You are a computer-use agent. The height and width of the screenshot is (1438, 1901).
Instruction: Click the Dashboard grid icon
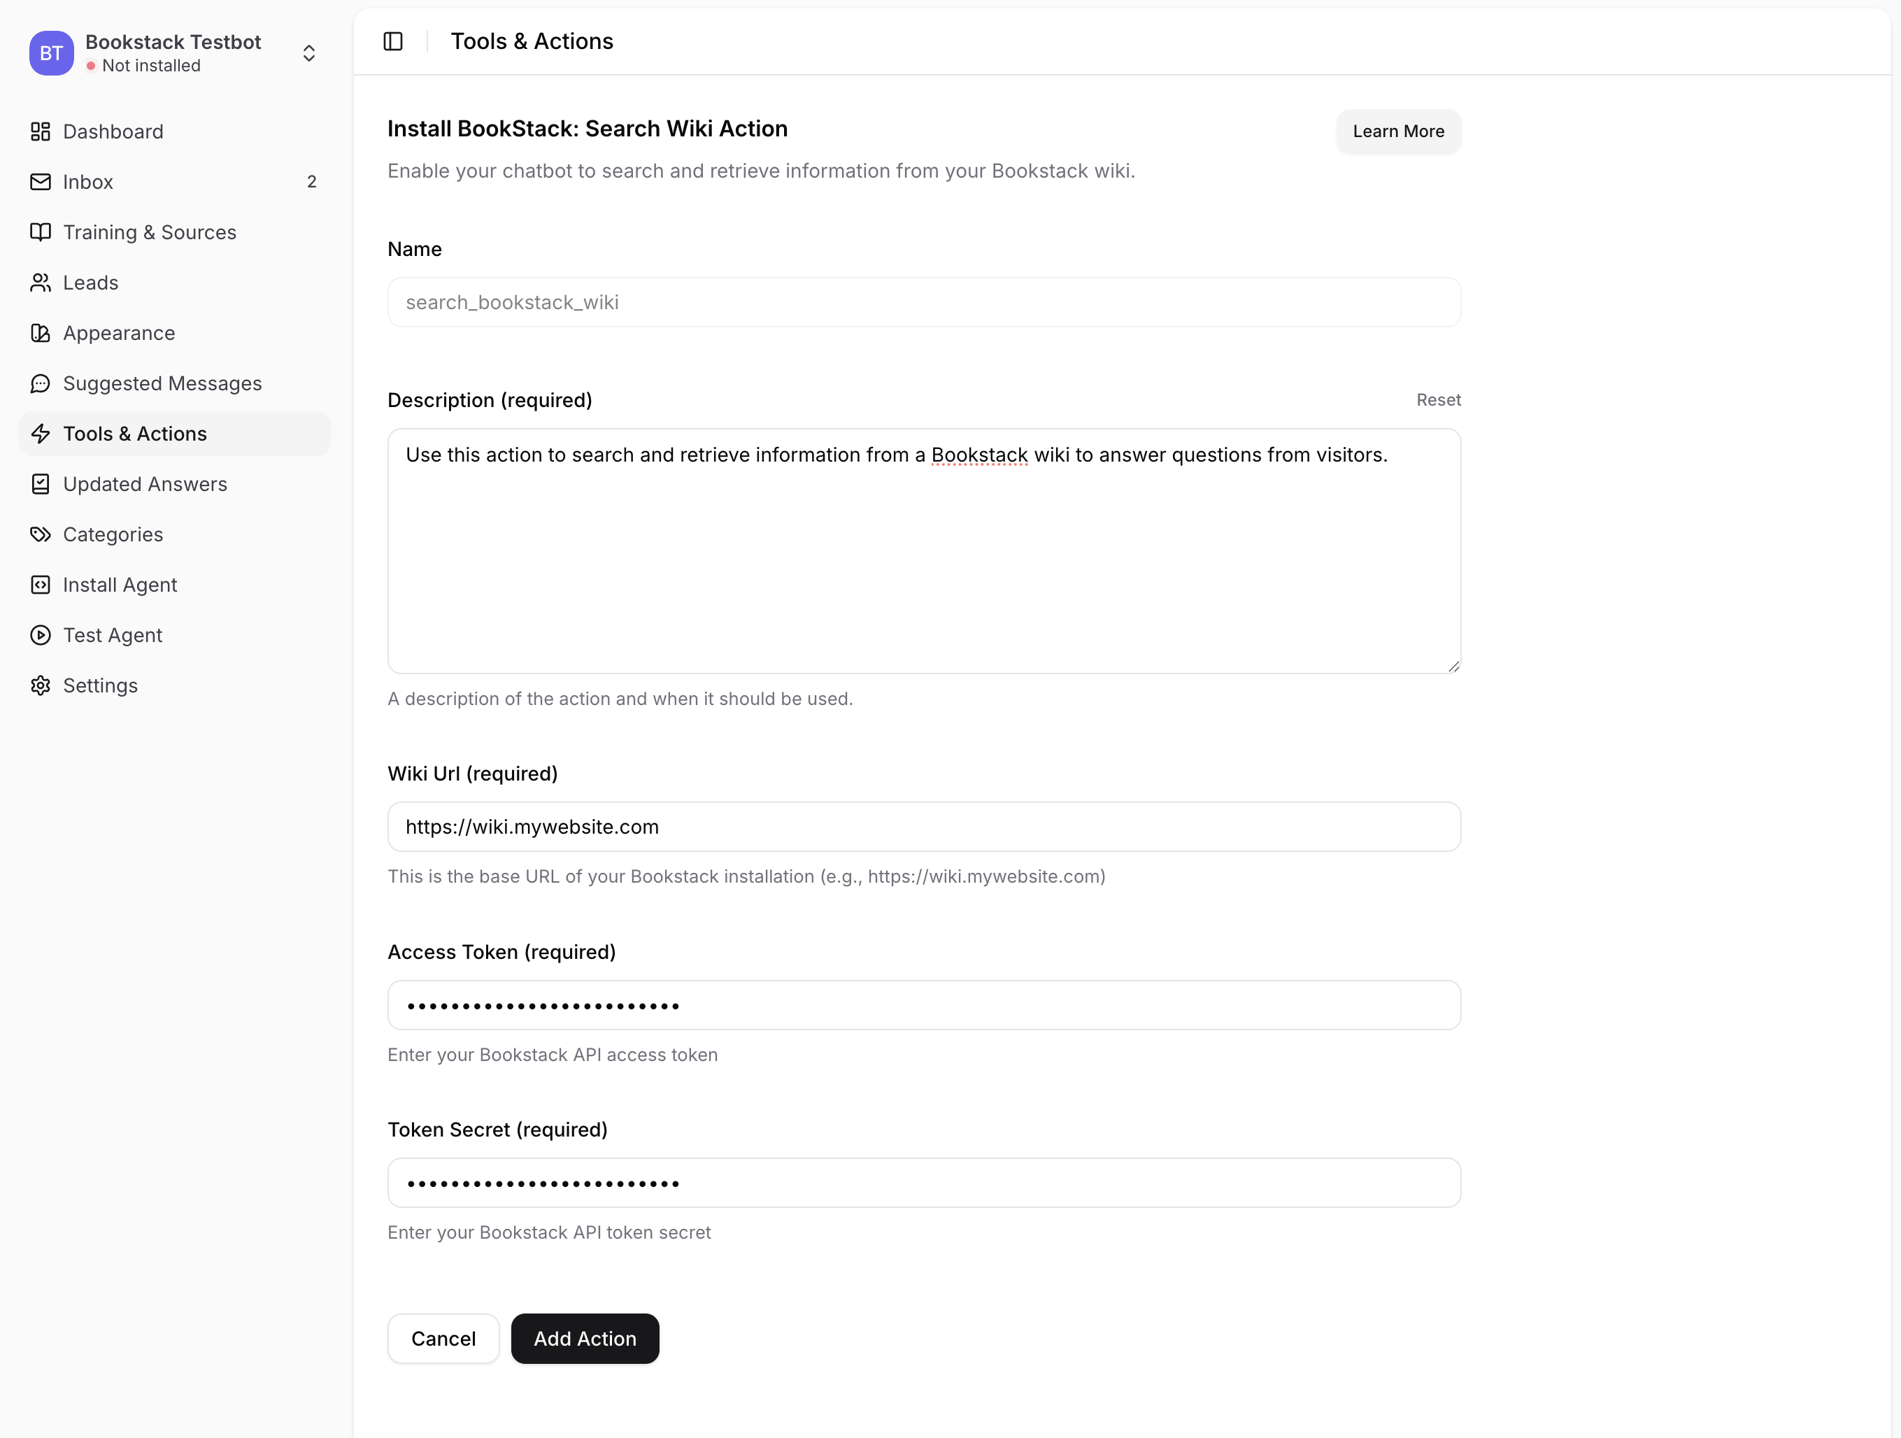(41, 131)
